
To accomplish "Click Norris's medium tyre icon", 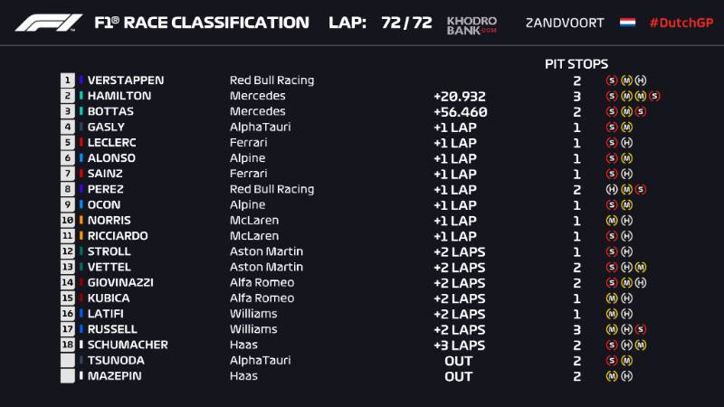I will pos(612,221).
